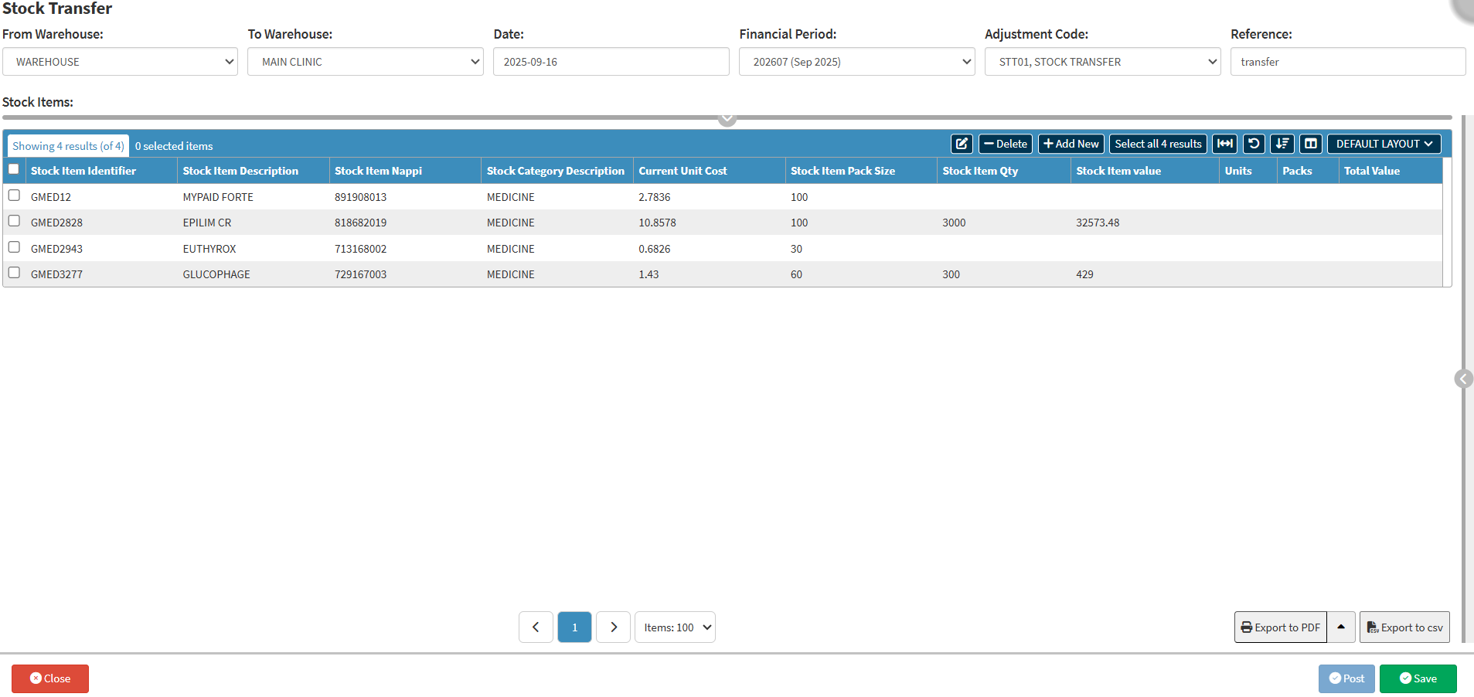Toggle the select-all header checkbox
This screenshot has height=697, width=1474.
click(14, 169)
